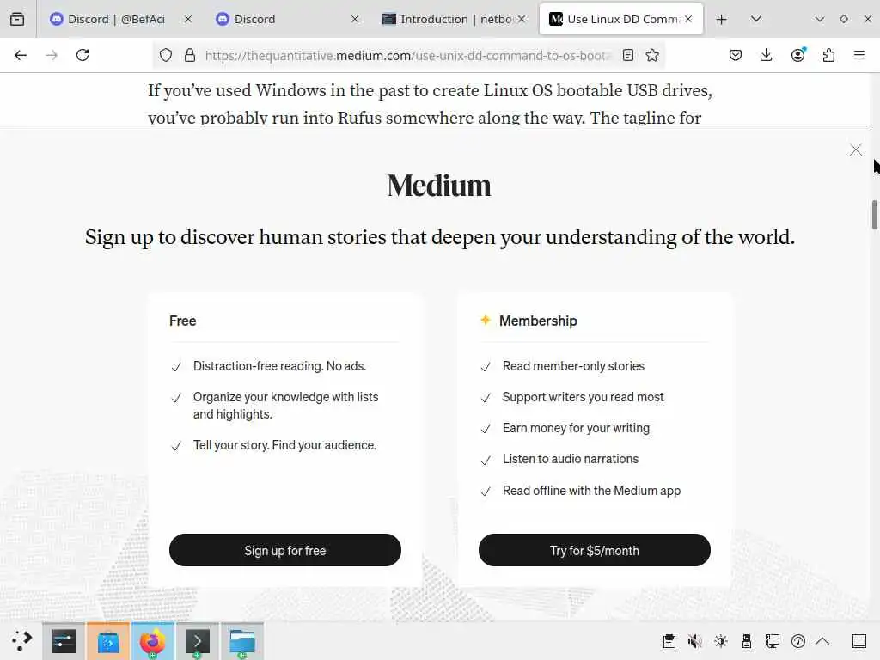Open Firefox downloads panel
Image resolution: width=880 pixels, height=660 pixels.
(766, 55)
